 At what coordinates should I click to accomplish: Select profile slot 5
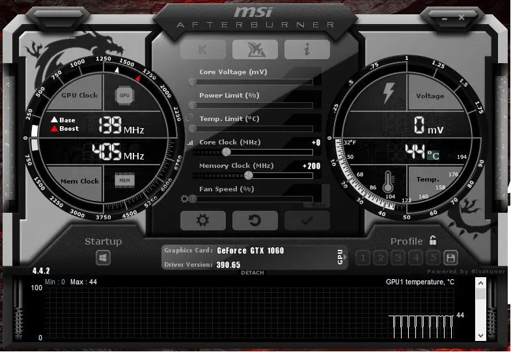434,258
